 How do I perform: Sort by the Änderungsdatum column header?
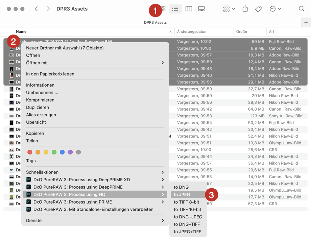pos(192,31)
